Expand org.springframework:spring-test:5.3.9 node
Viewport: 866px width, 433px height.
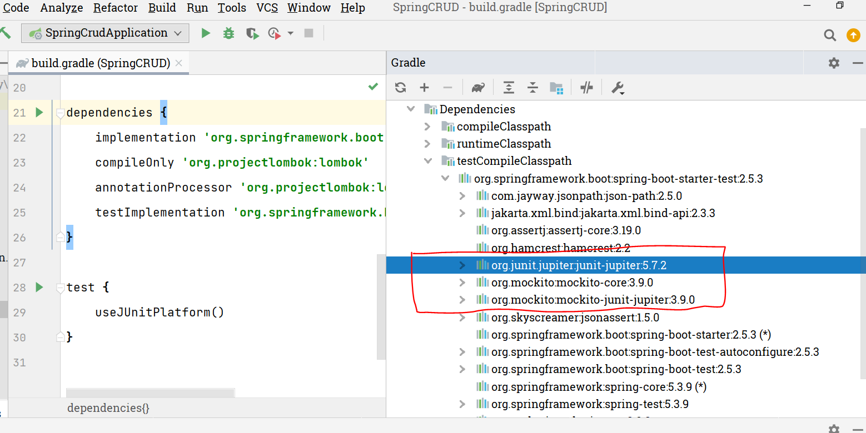462,404
